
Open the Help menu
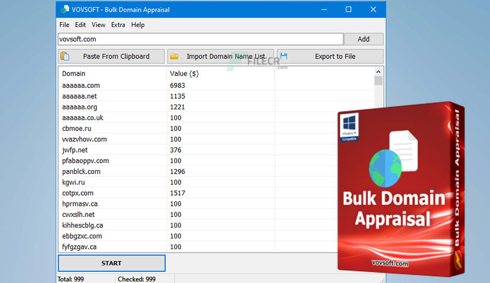[x=138, y=25]
